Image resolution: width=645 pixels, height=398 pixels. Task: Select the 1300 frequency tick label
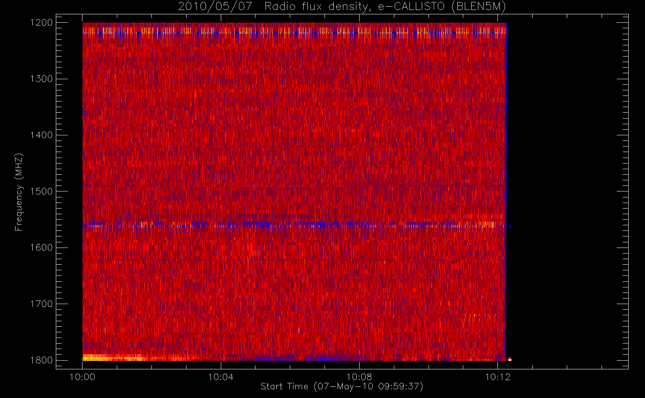(x=41, y=79)
